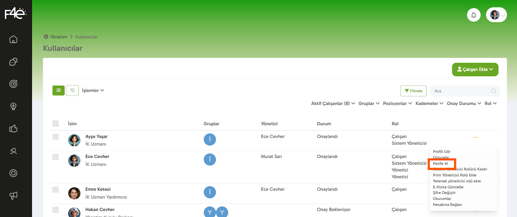Switch to hierarchy tree view icon
The image size is (517, 217).
[x=72, y=90]
